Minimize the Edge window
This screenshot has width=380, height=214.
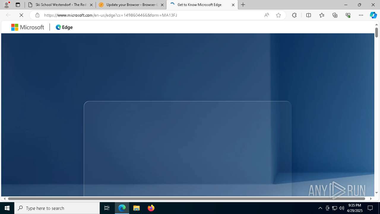[346, 5]
